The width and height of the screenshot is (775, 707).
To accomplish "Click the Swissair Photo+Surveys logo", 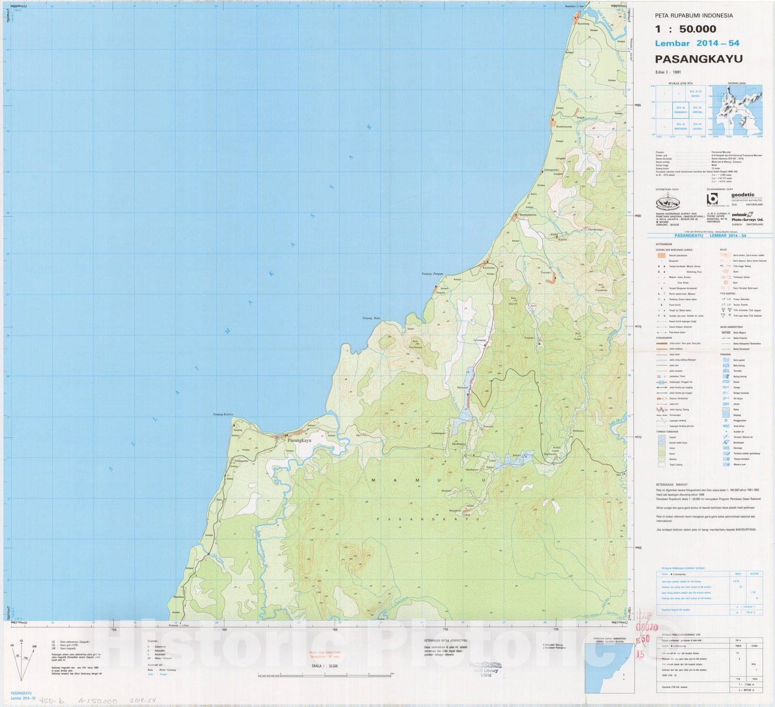I will point(746,216).
